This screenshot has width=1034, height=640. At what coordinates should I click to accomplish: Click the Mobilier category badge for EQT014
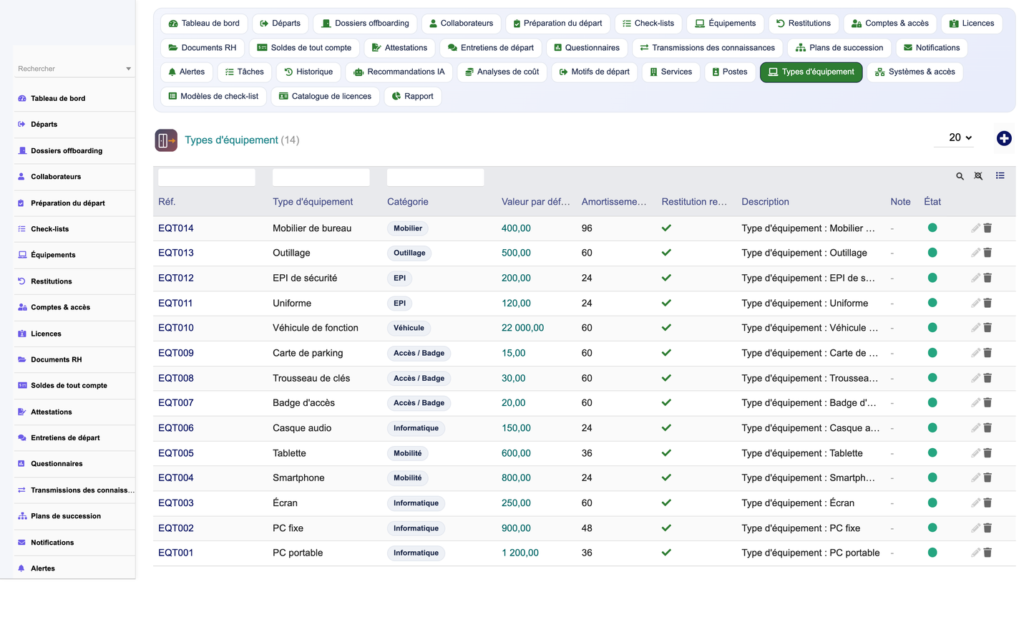point(408,228)
